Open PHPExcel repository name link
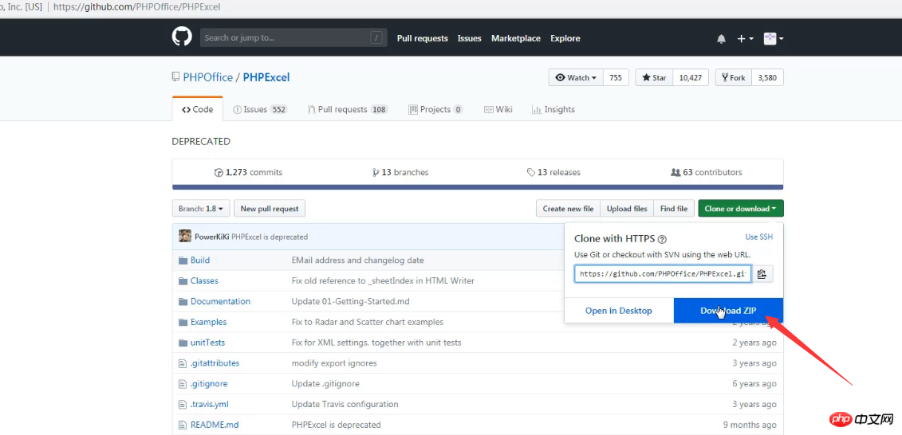The width and height of the screenshot is (902, 435). 266,77
